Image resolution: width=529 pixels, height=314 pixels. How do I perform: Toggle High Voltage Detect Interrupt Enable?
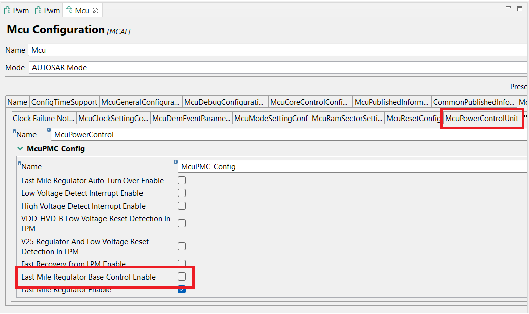pos(181,206)
